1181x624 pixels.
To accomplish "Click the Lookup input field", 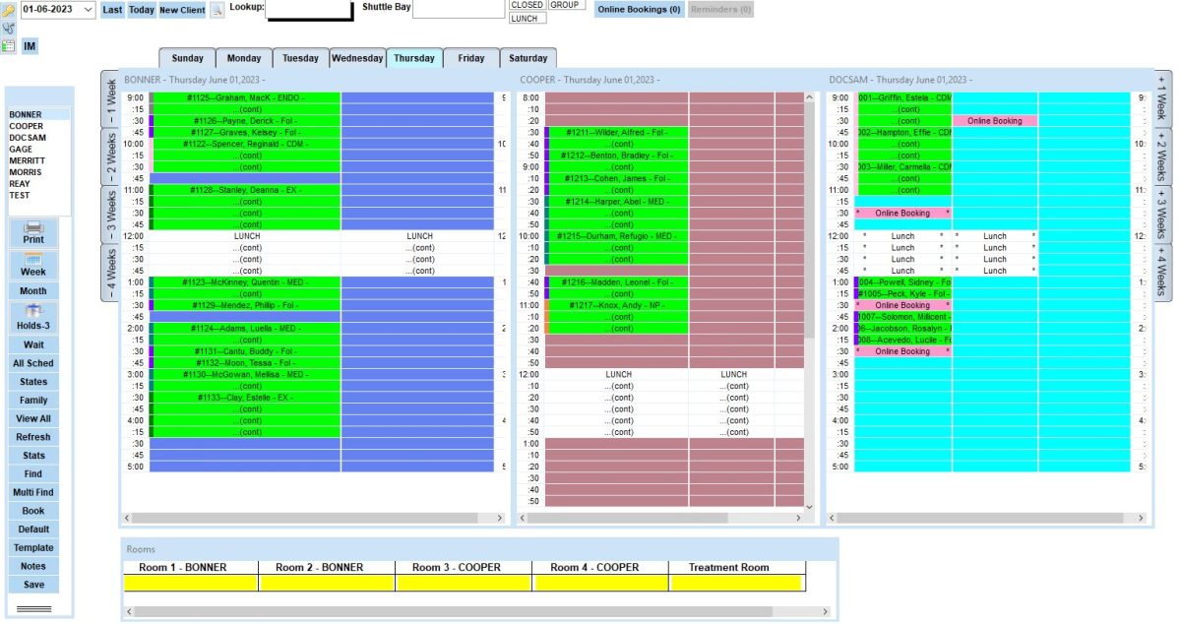I will (x=309, y=10).
